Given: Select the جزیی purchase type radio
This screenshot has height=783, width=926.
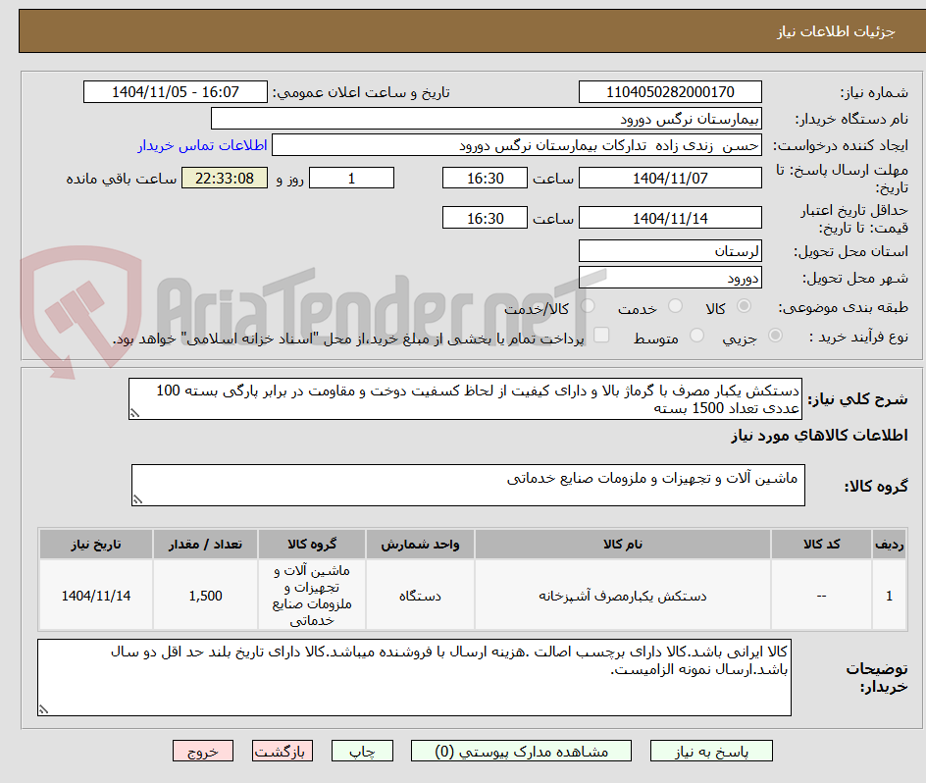Looking at the screenshot, I should pyautogui.click(x=775, y=335).
